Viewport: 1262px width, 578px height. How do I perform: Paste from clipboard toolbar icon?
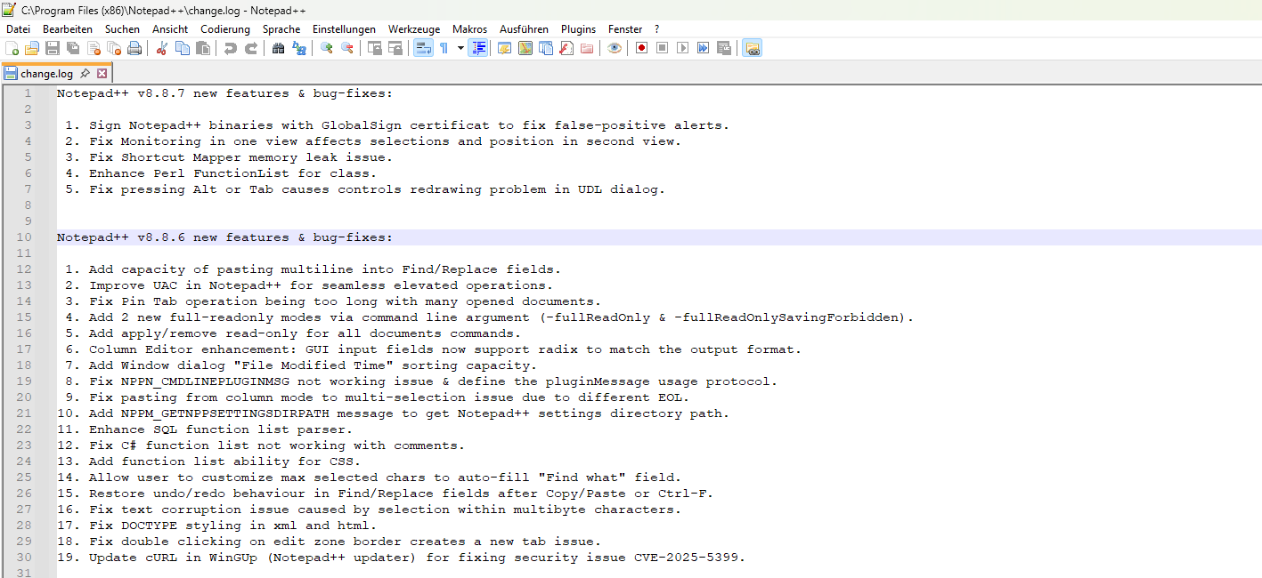(x=204, y=47)
